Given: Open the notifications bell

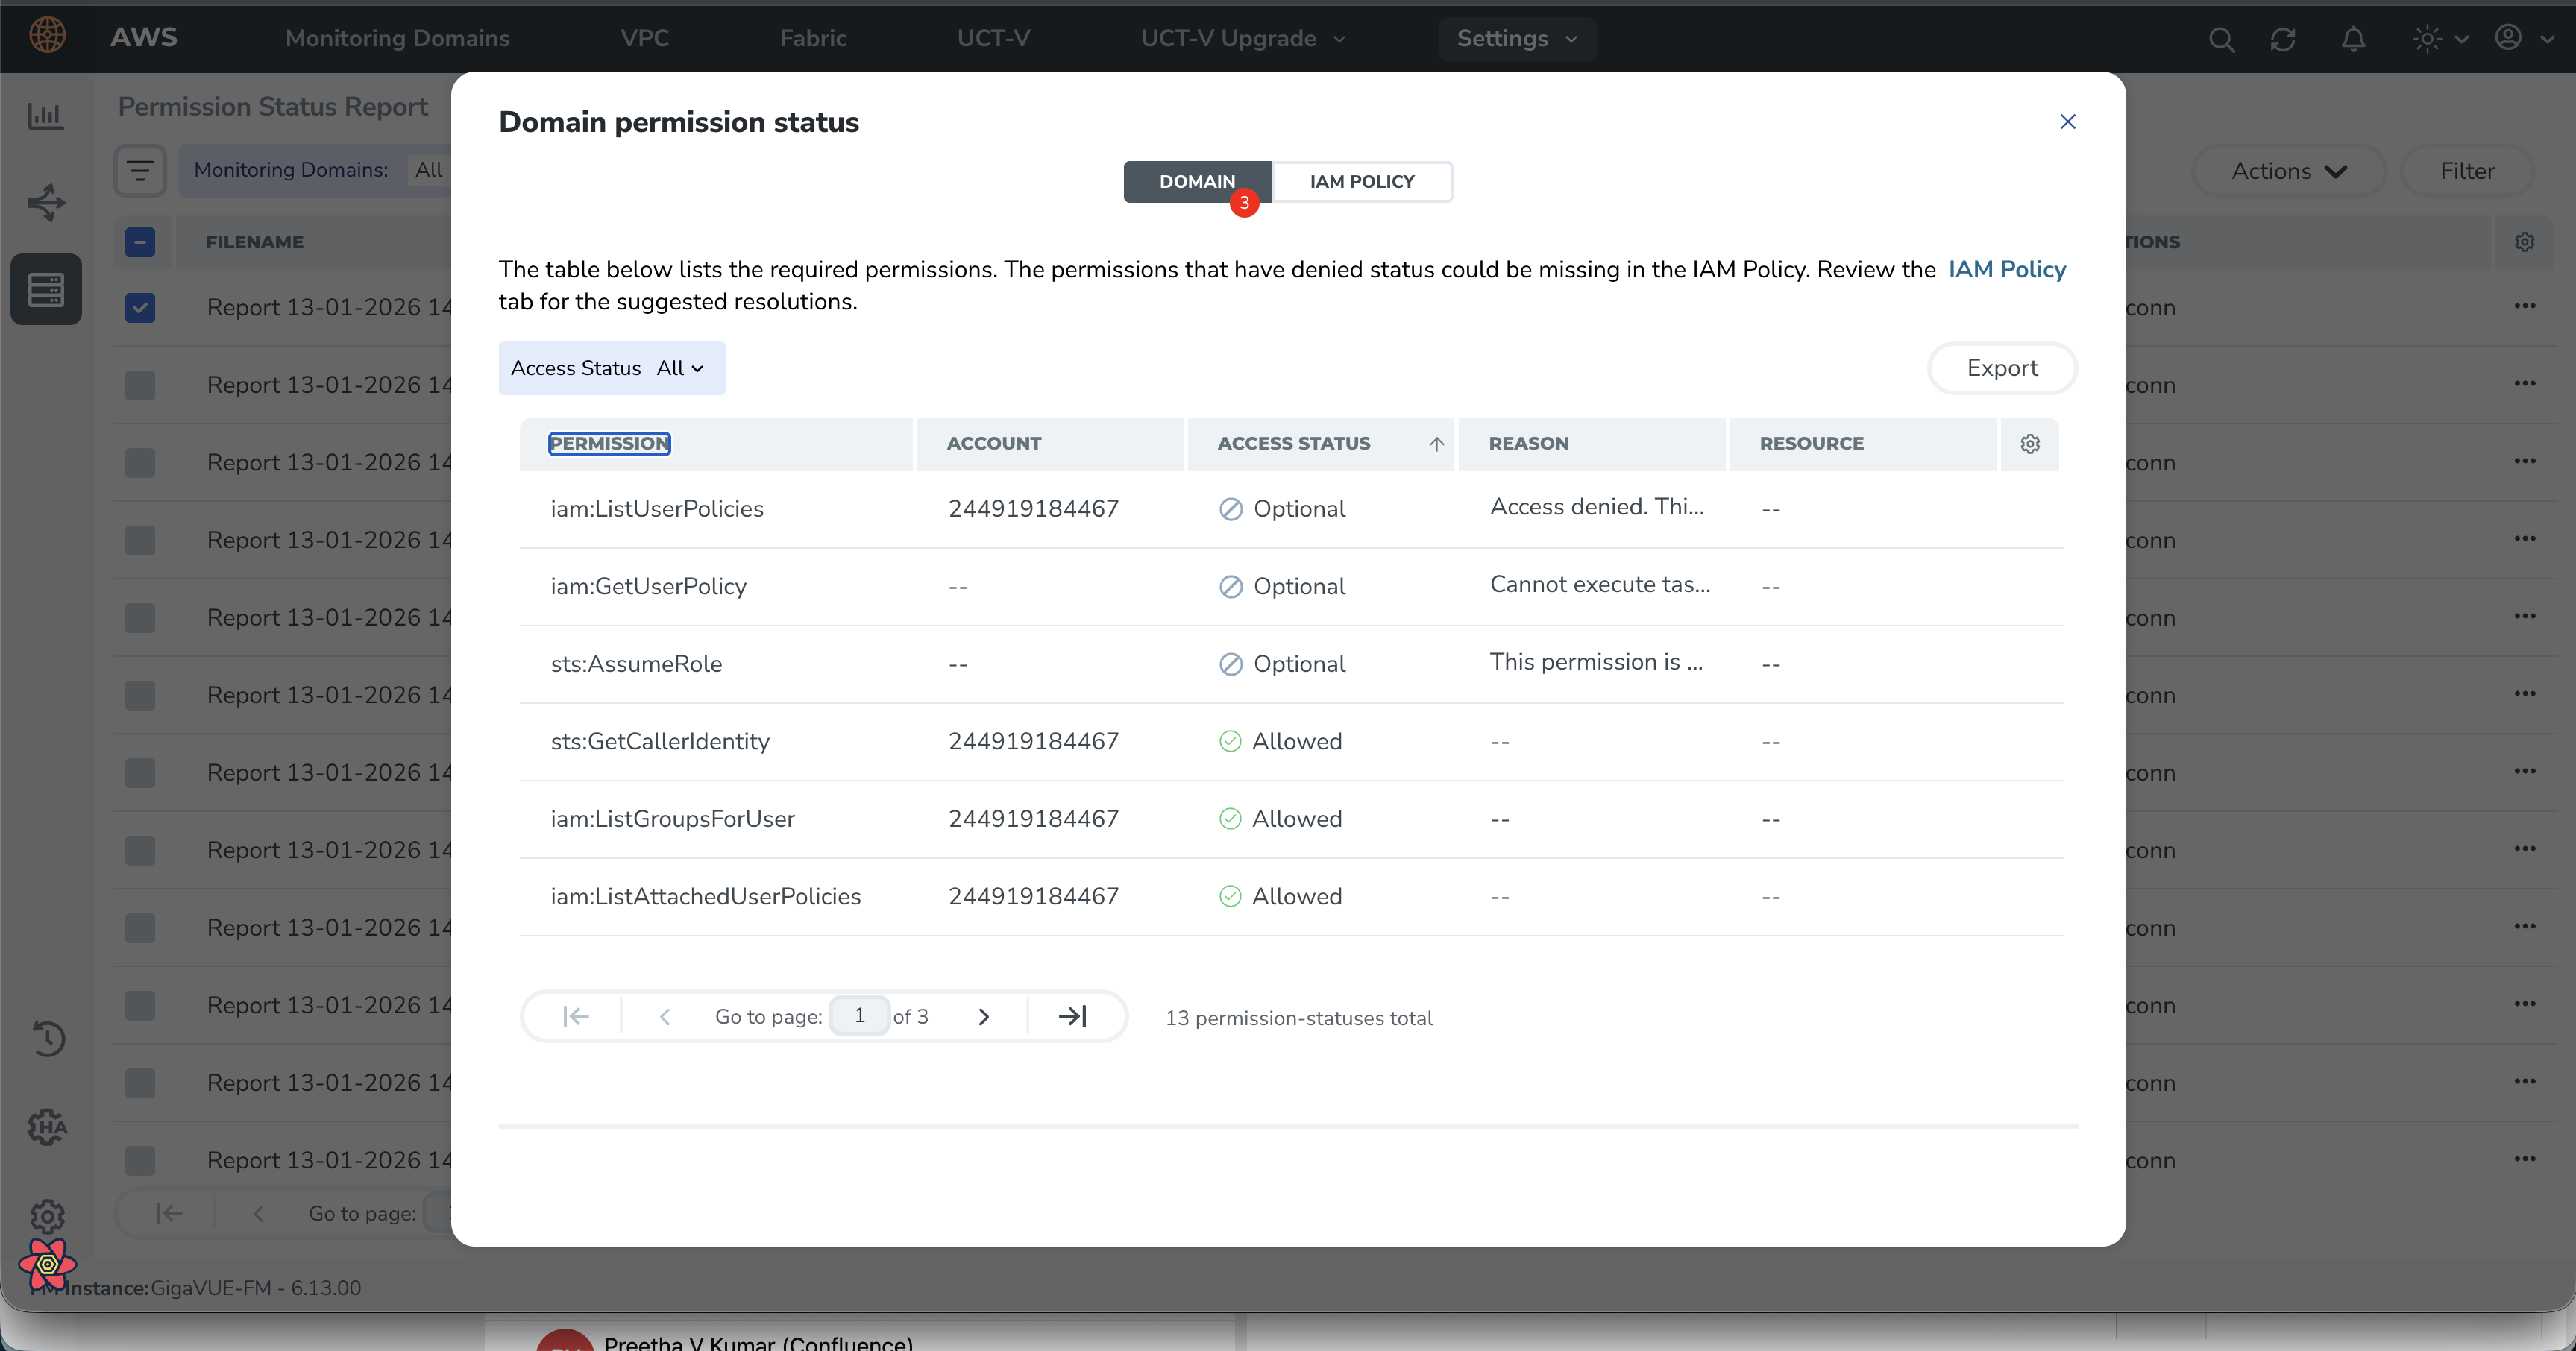Looking at the screenshot, I should coord(2353,39).
